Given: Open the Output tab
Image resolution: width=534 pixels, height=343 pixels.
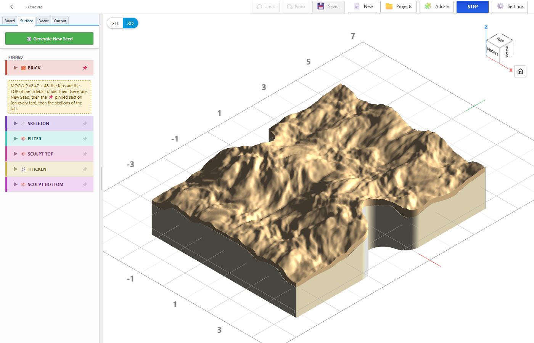Looking at the screenshot, I should (x=60, y=21).
